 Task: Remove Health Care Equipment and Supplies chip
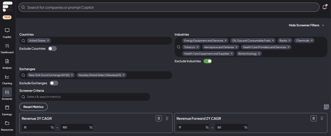pos(231,54)
